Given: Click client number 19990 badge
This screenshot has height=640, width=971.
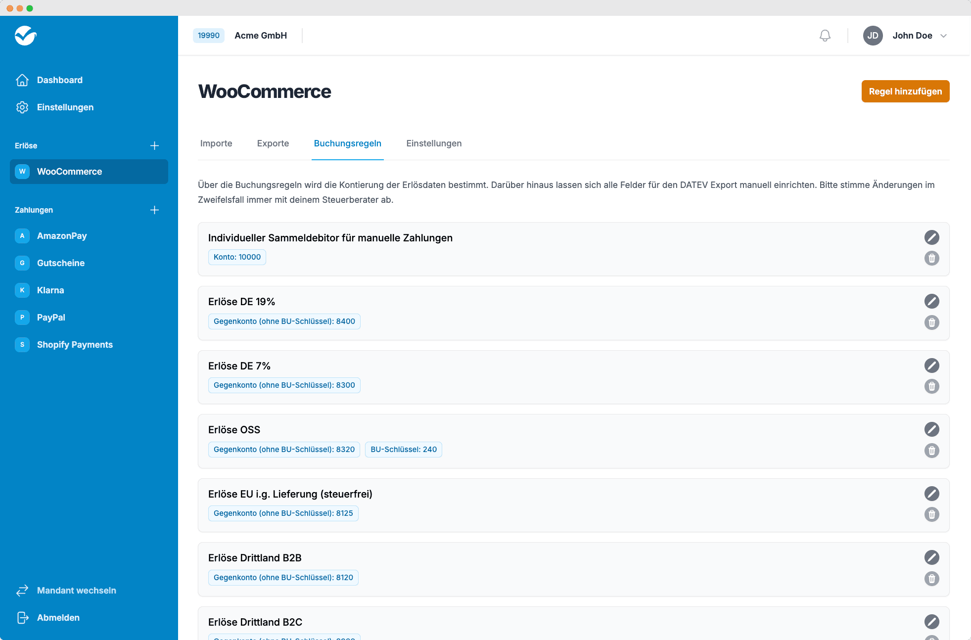Looking at the screenshot, I should point(209,36).
